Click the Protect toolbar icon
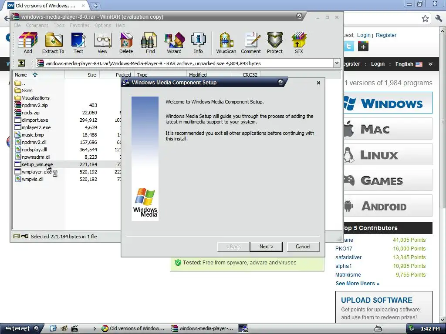Viewport: 446px width, 334px height. (x=275, y=43)
